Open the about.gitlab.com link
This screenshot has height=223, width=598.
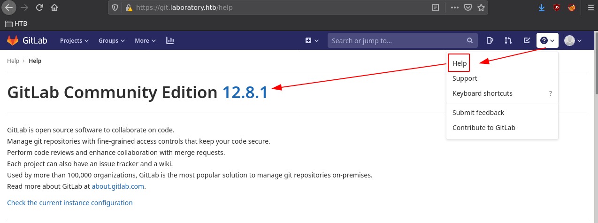118,186
